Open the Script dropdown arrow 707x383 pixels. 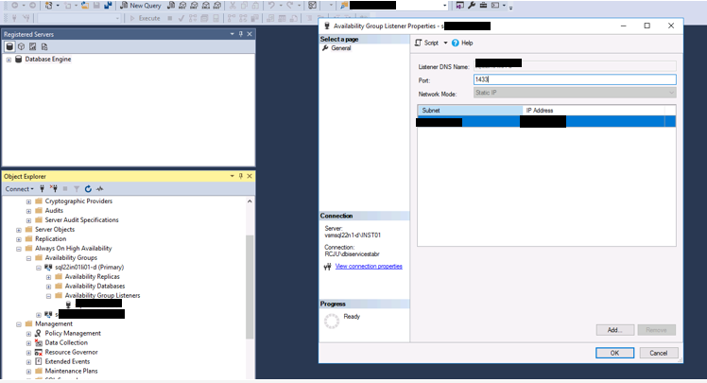pos(443,43)
